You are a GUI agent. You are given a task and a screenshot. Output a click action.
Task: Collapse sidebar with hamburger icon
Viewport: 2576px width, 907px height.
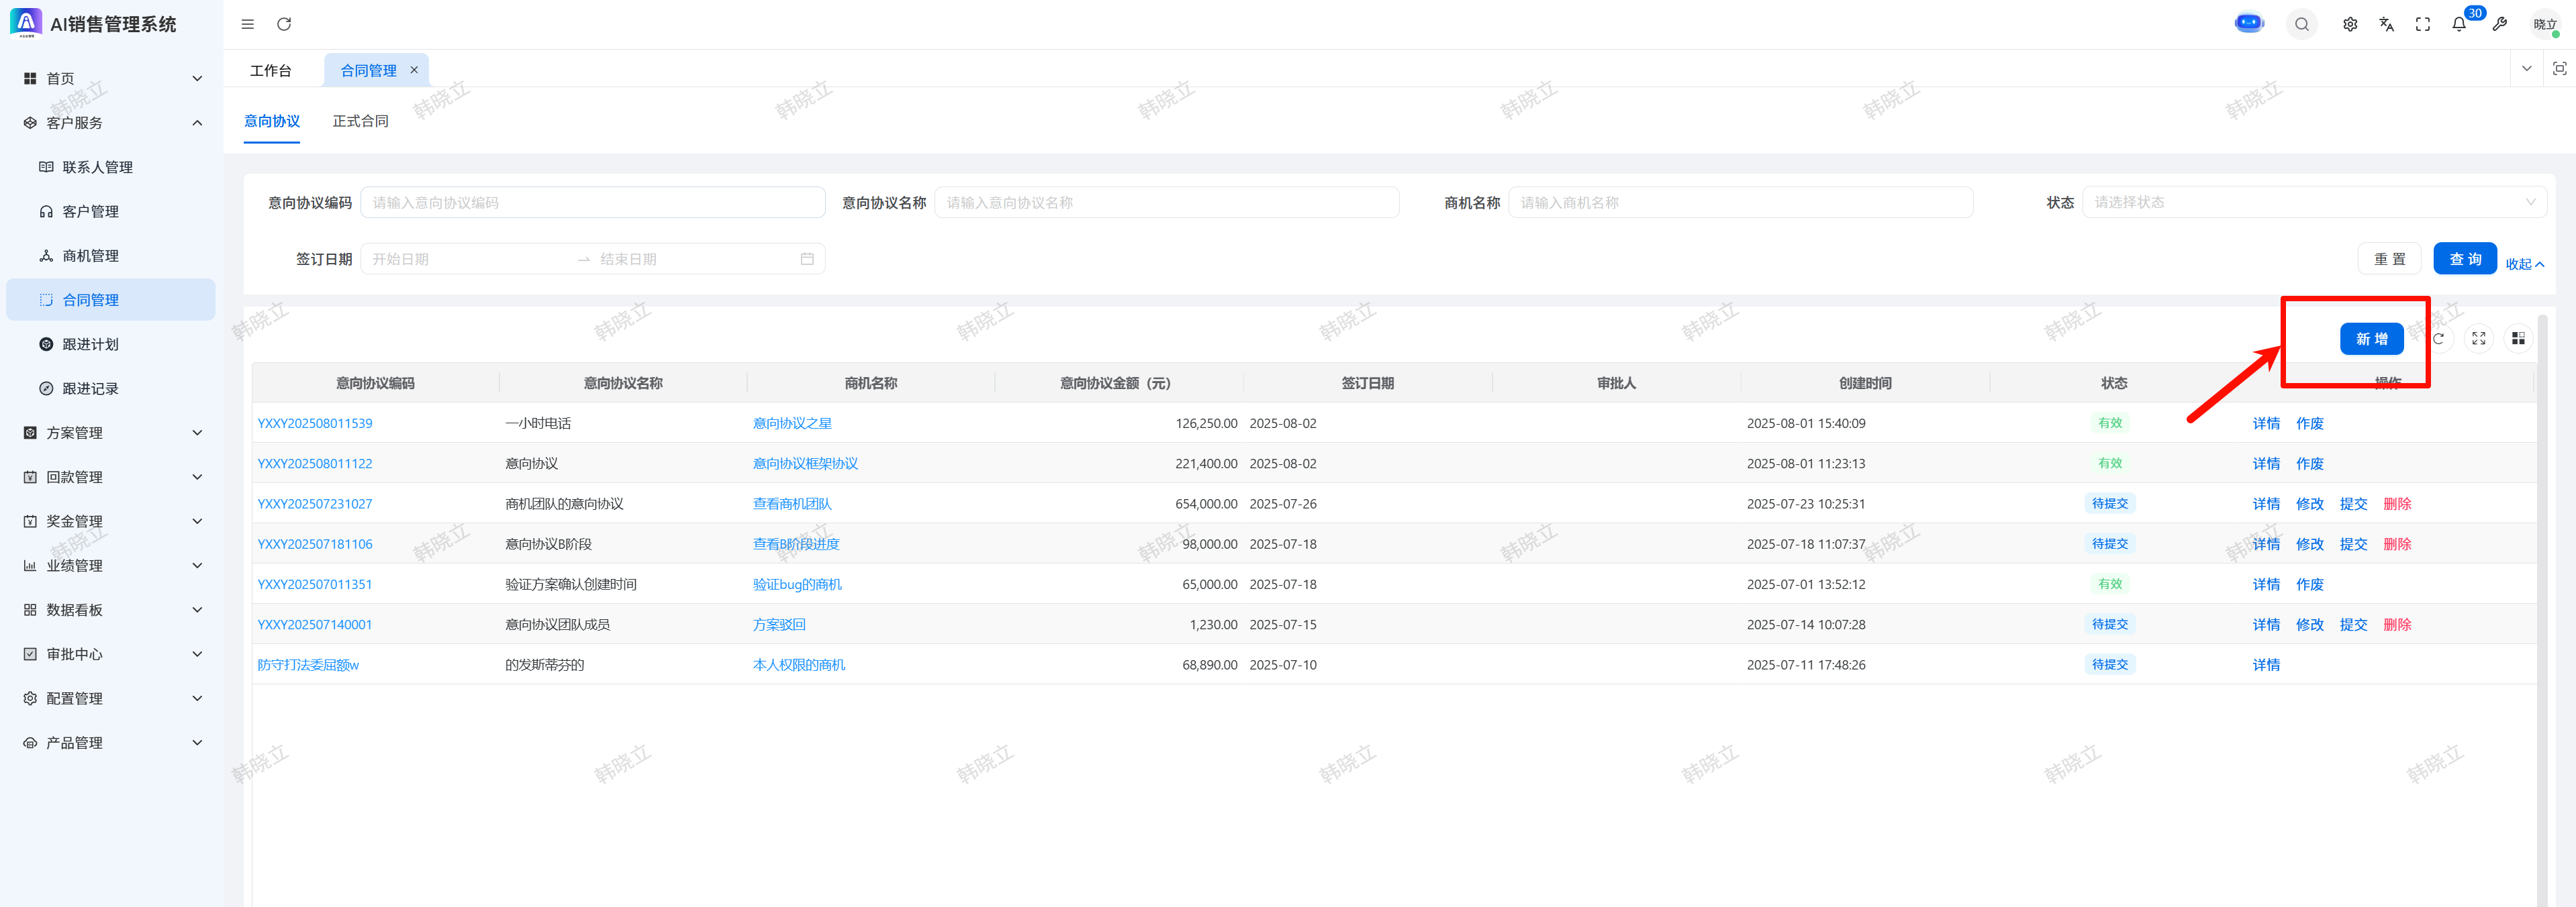[248, 24]
